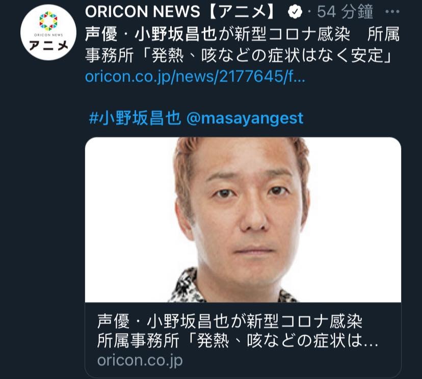Click the card headline 声優・小野坂昌也が新型コロナ感染
Viewport: 422px width, 379px height.
pyautogui.click(x=229, y=321)
